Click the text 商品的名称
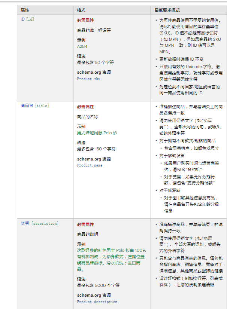The image size is (227, 309). click(x=87, y=117)
